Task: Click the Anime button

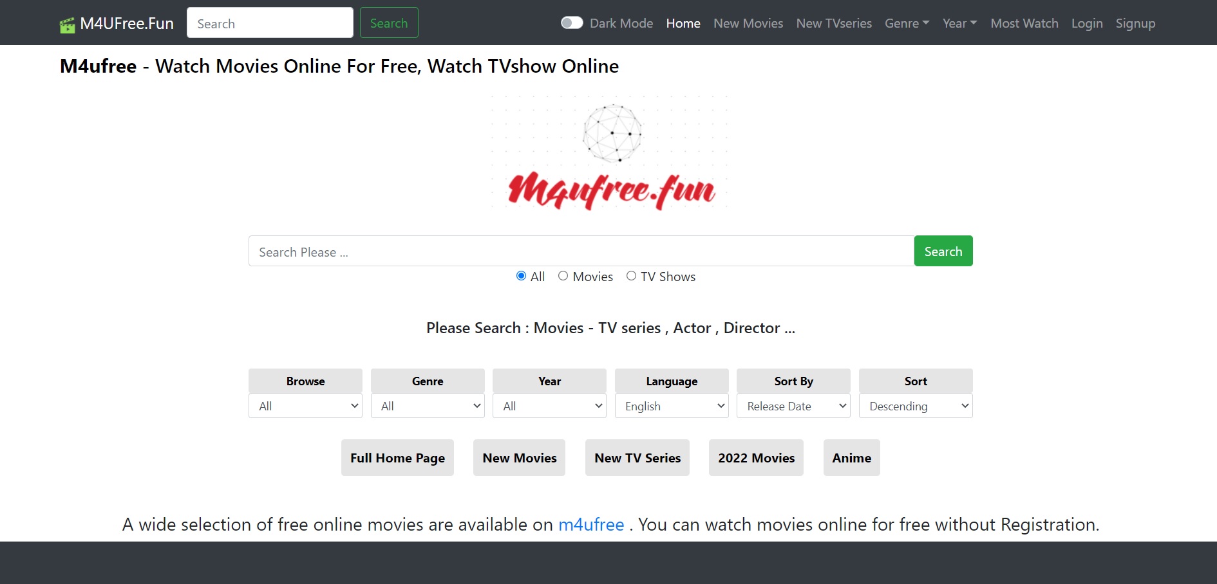Action: [x=851, y=458]
